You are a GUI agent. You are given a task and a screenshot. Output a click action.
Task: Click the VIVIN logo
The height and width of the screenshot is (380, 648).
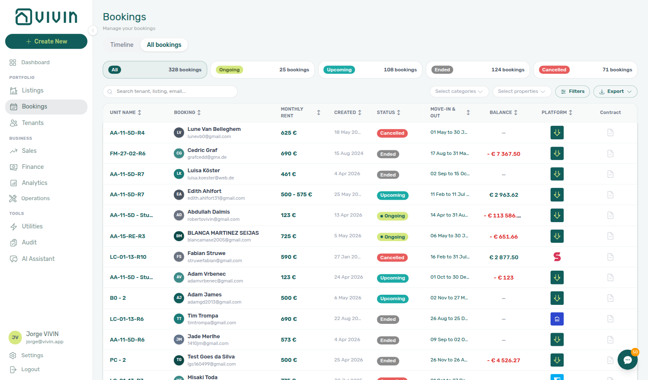(x=46, y=17)
